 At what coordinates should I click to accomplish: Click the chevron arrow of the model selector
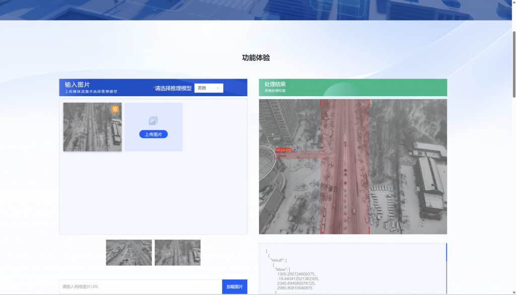218,89
